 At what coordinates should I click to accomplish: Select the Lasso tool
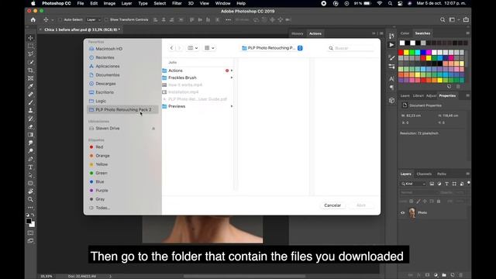click(31, 54)
